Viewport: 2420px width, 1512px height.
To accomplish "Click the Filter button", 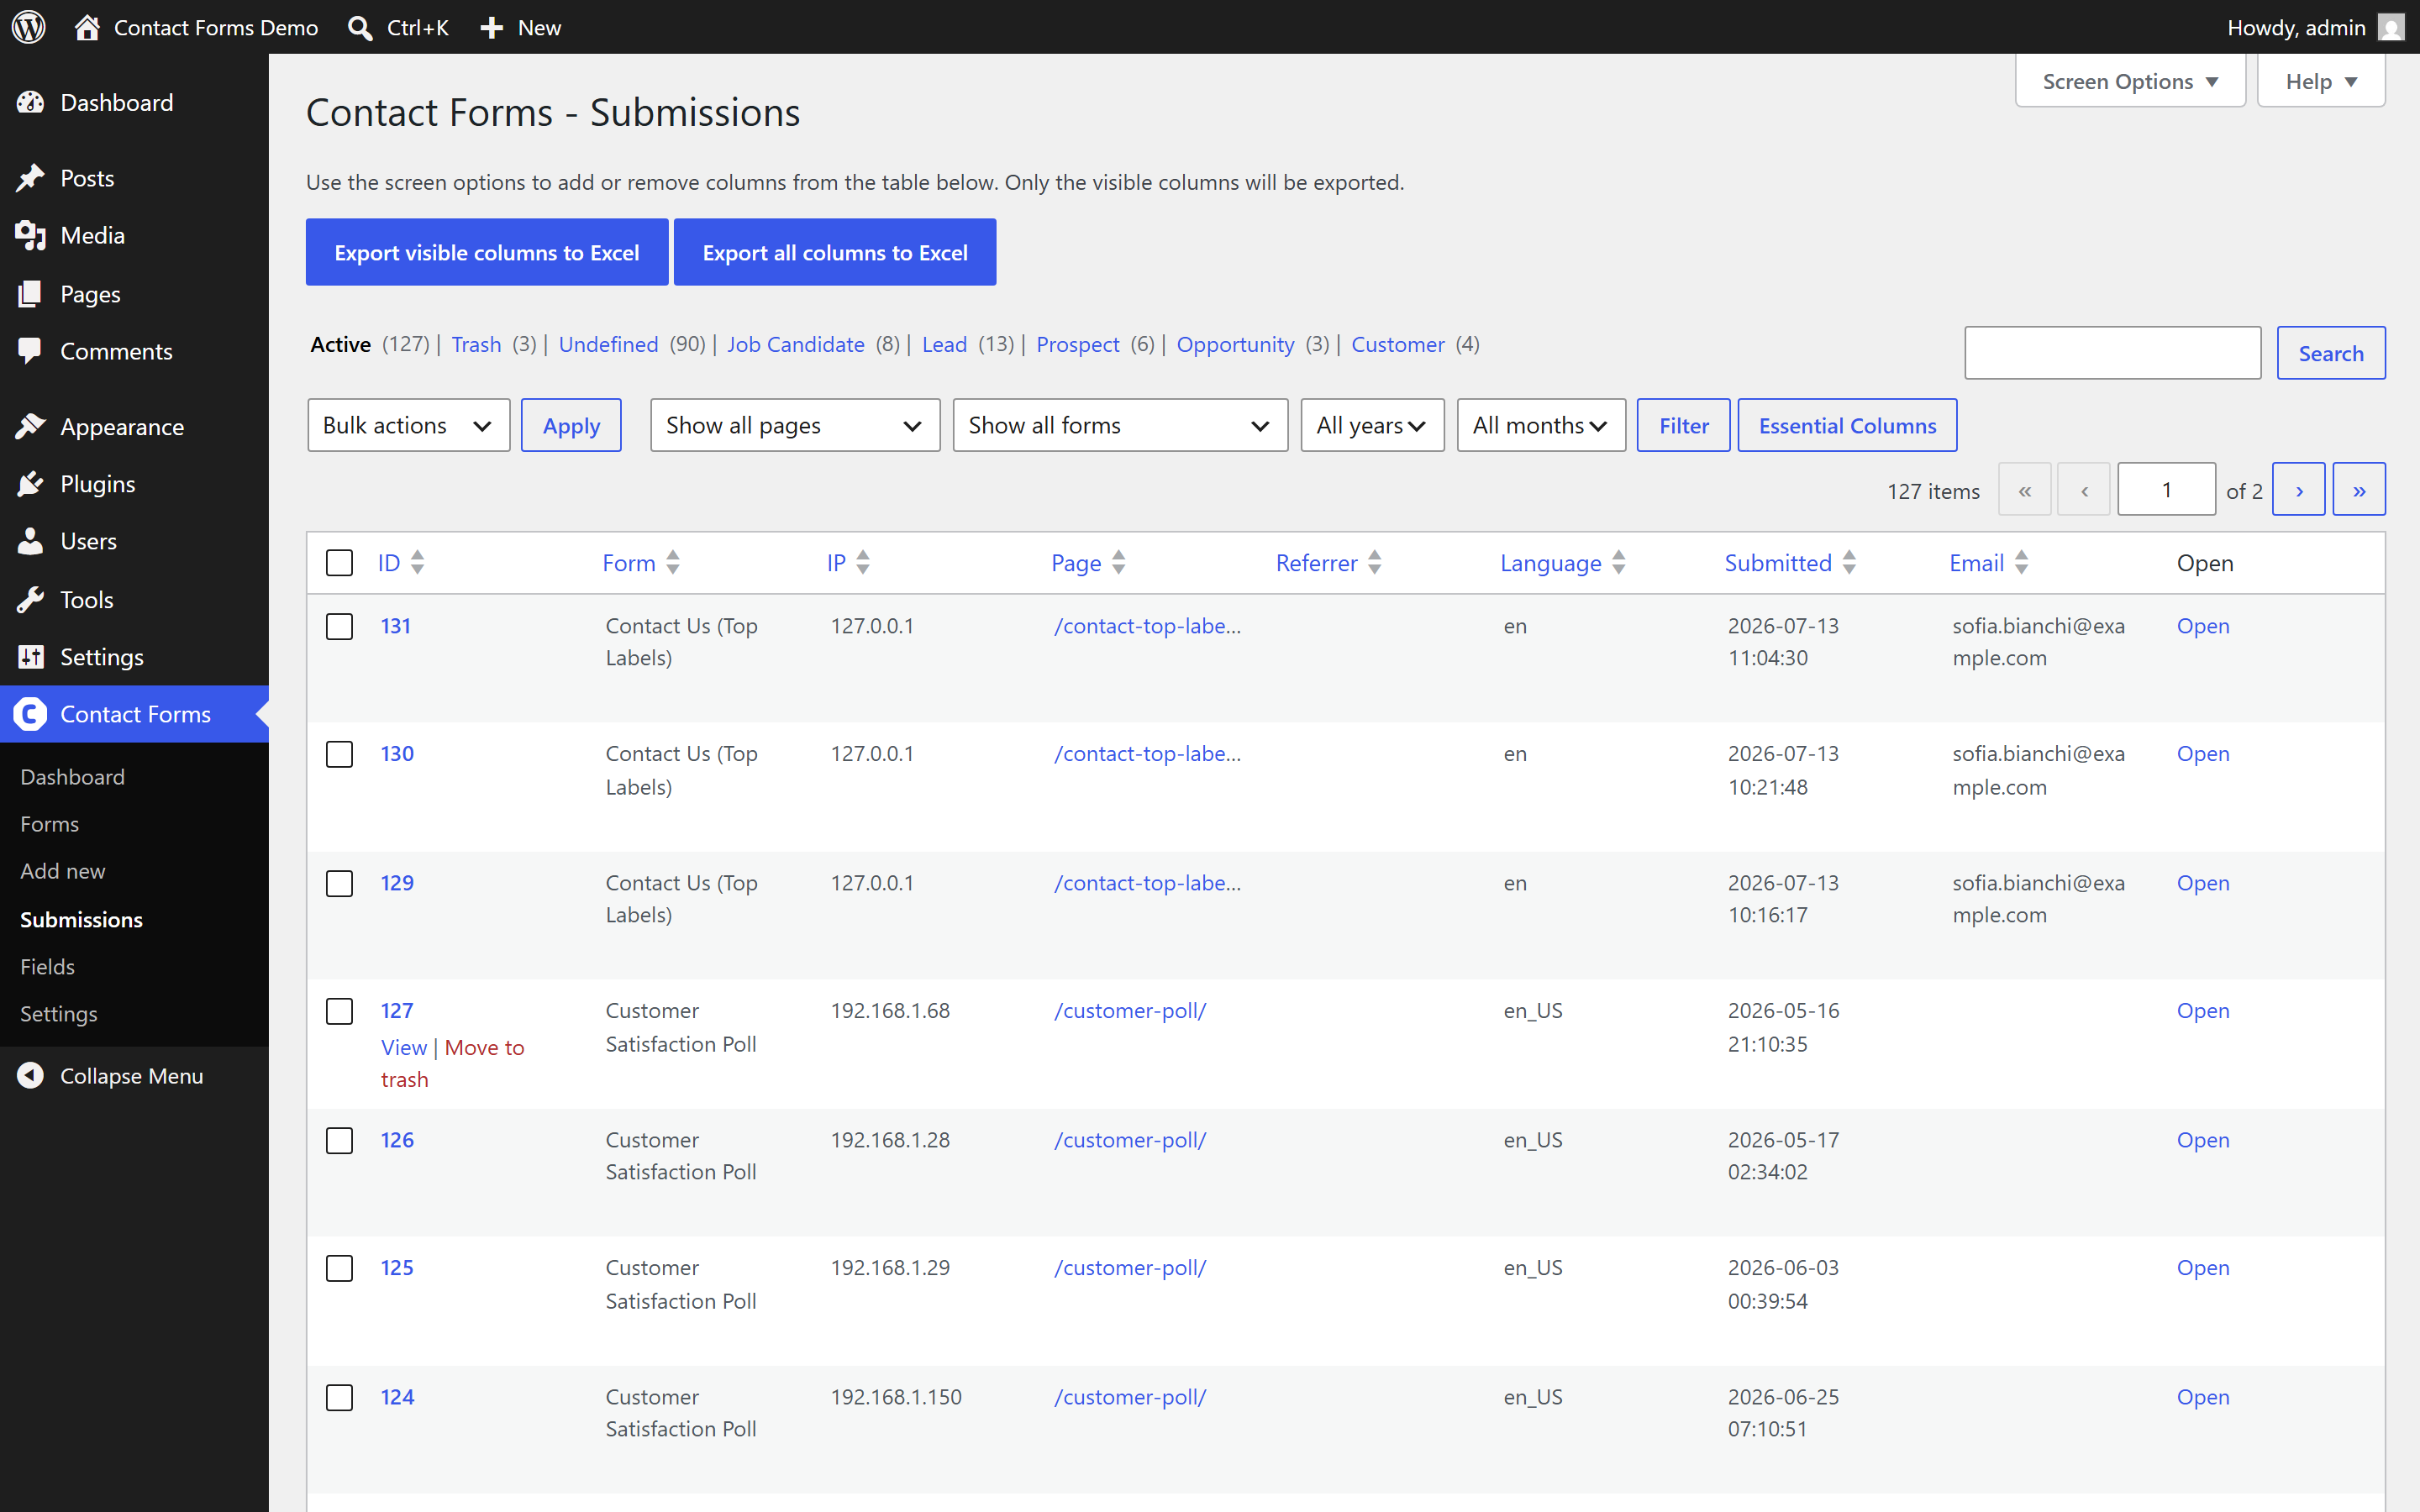I will (x=1684, y=425).
